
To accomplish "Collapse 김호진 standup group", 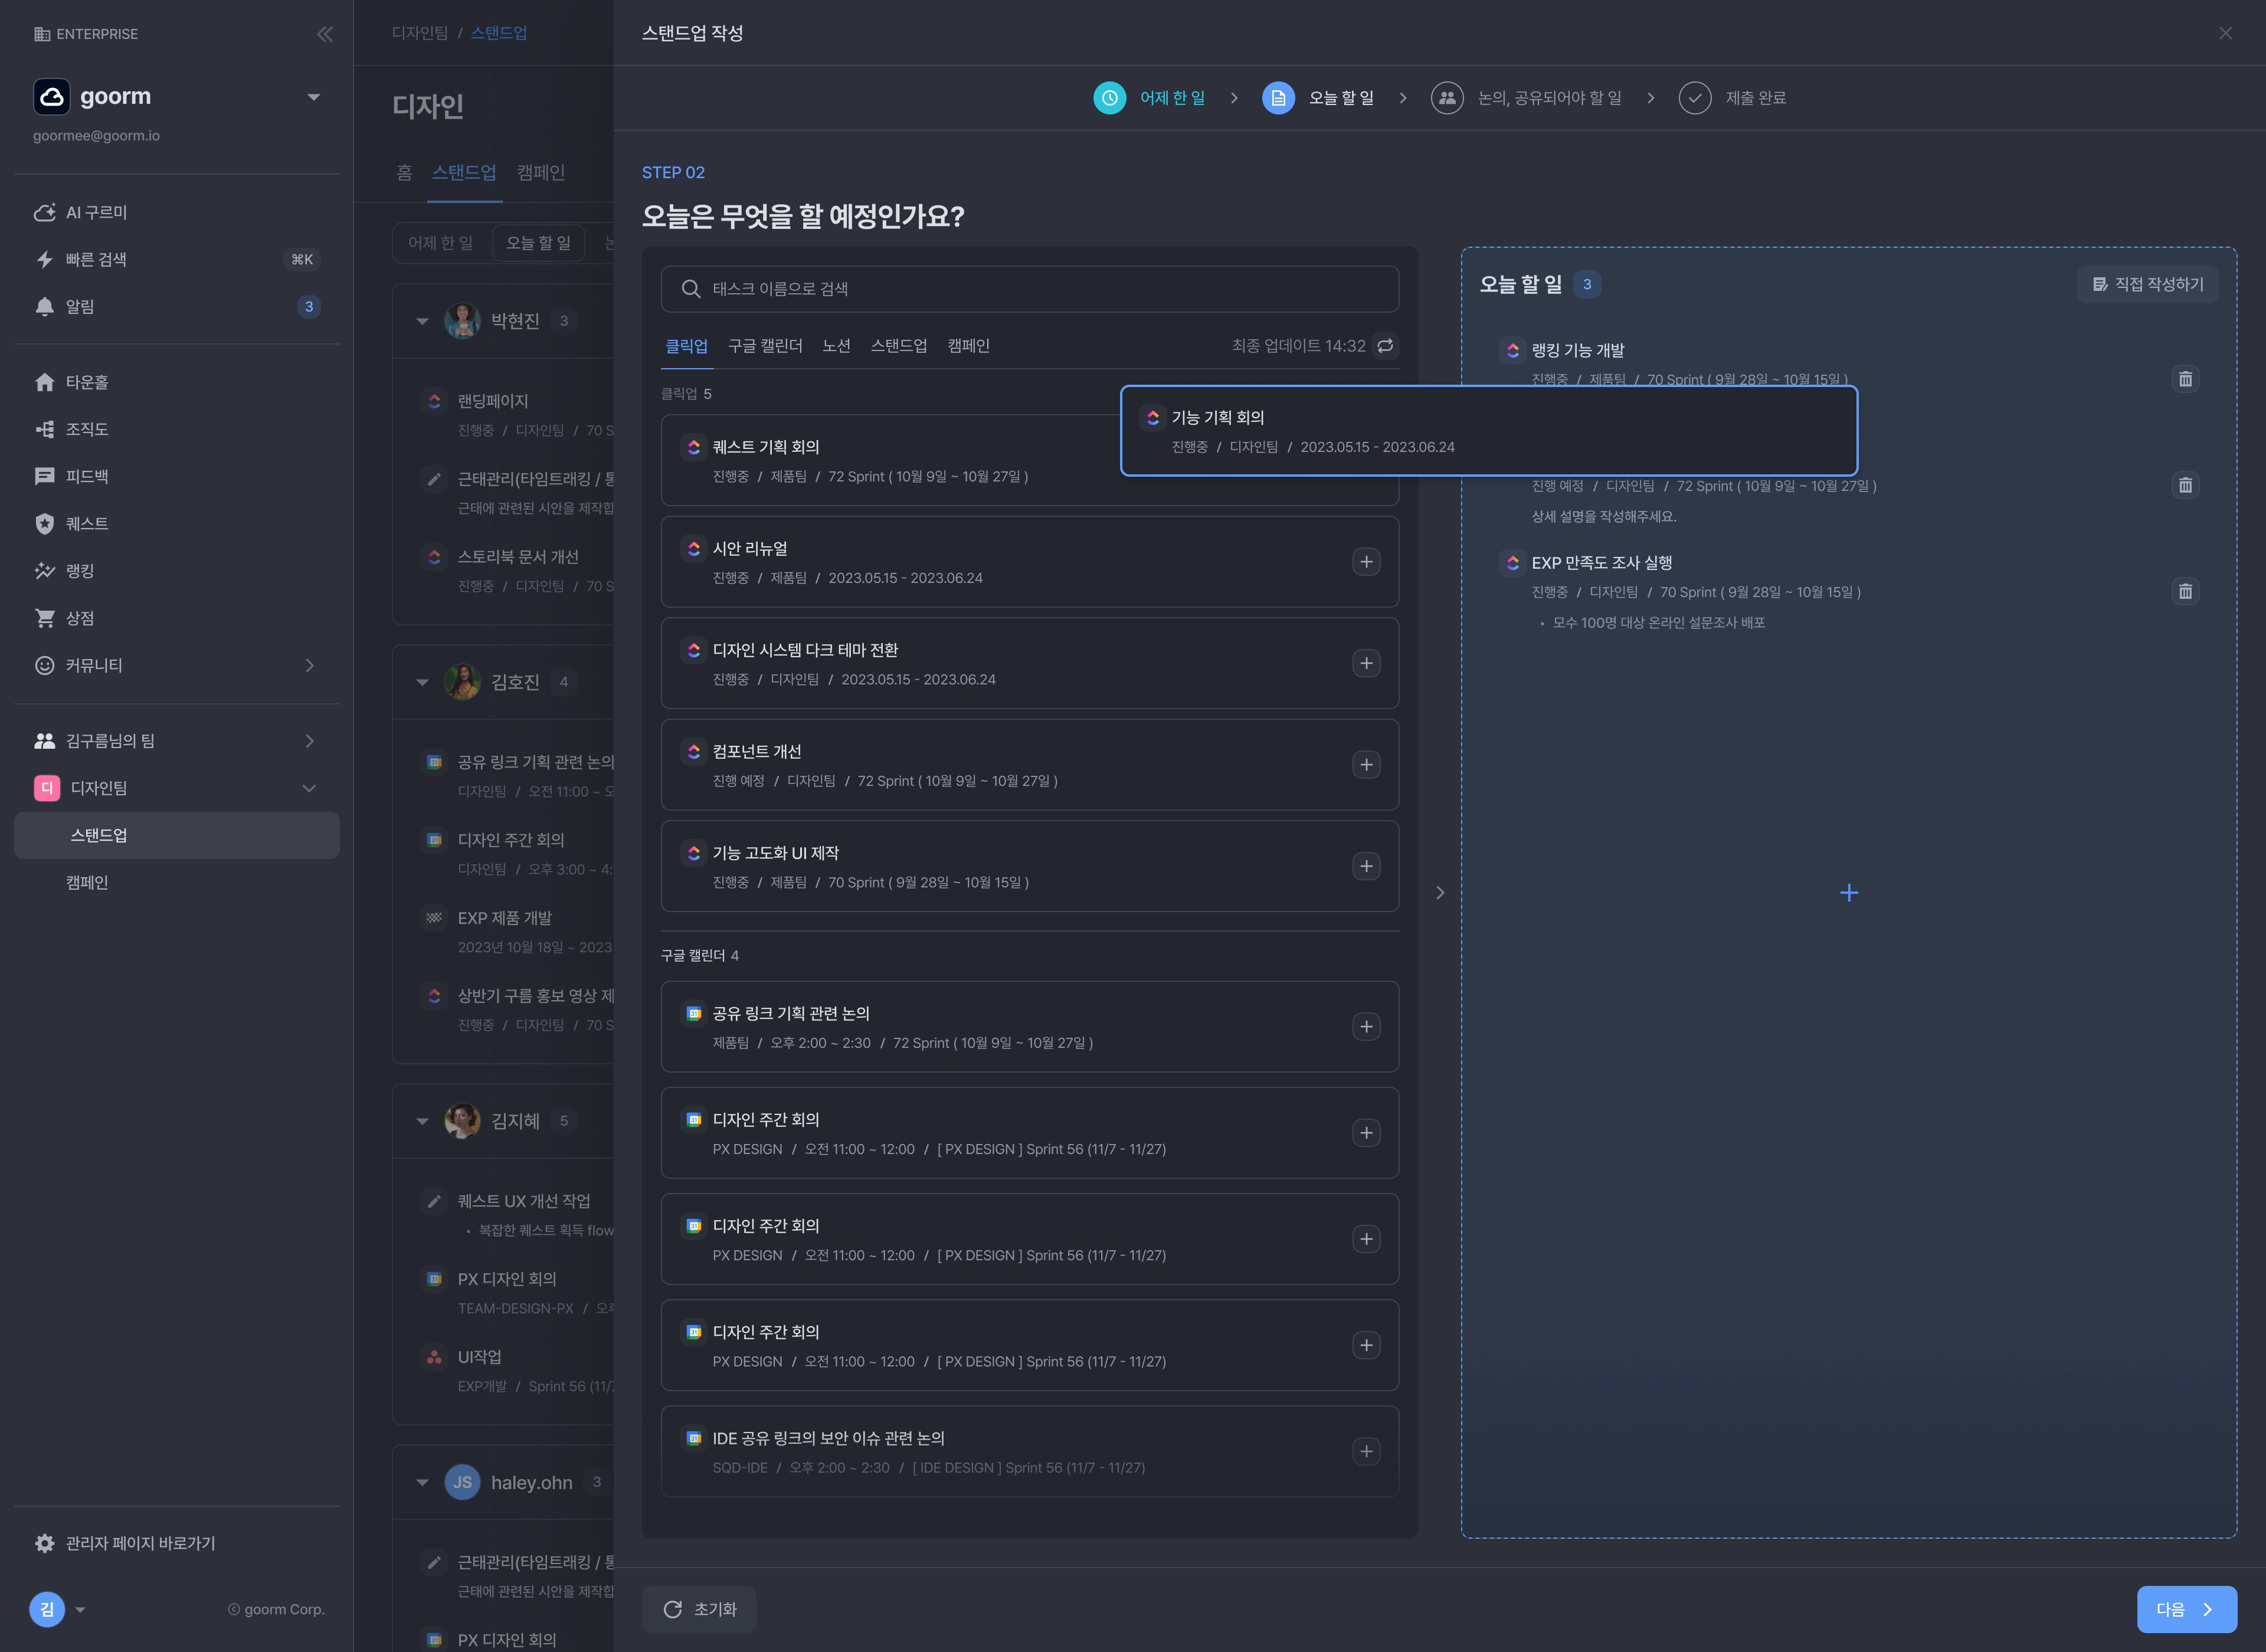I will pos(422,682).
